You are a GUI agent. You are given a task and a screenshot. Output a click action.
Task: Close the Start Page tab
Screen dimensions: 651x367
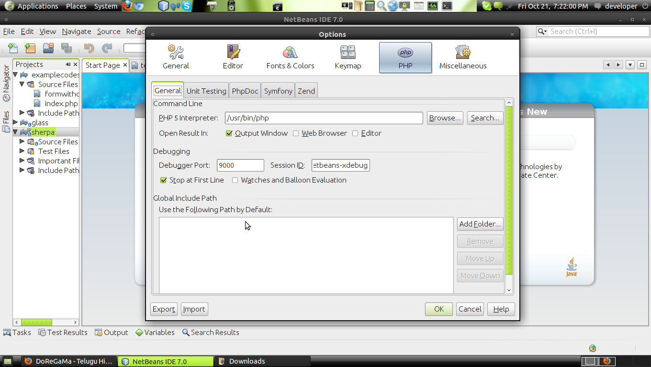point(125,65)
